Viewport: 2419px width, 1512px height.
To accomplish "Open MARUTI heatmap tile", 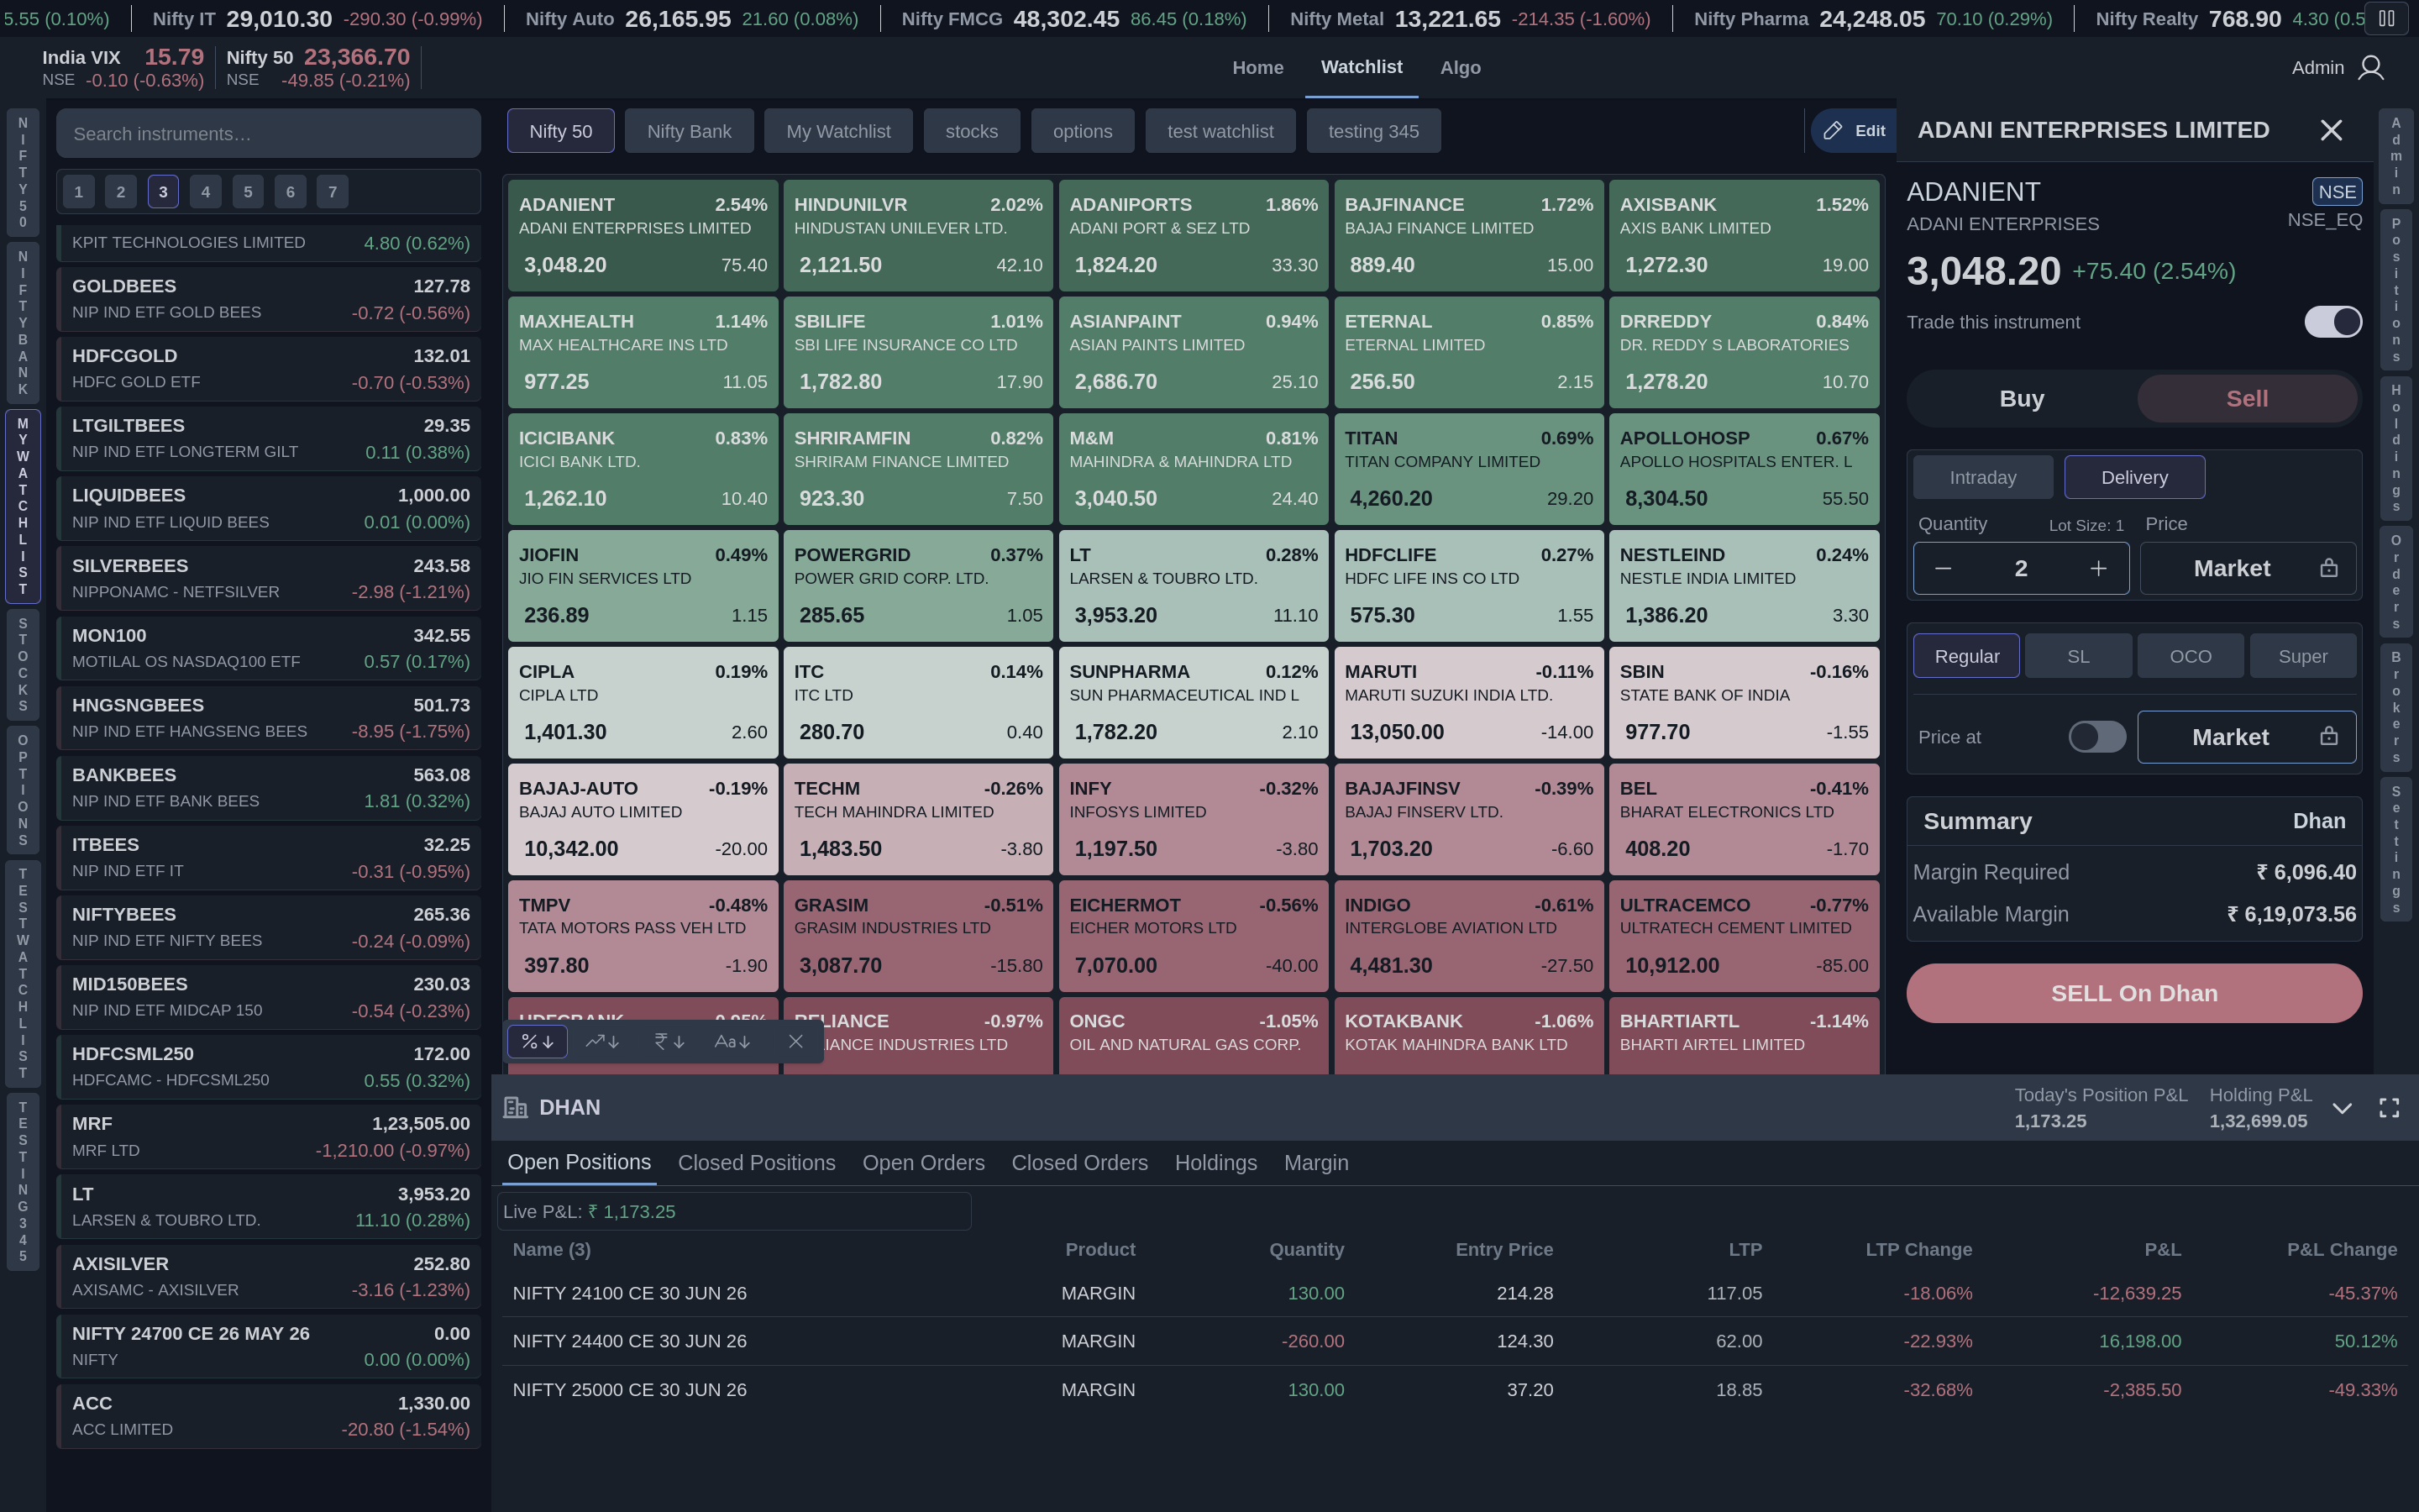I will tap(1468, 702).
